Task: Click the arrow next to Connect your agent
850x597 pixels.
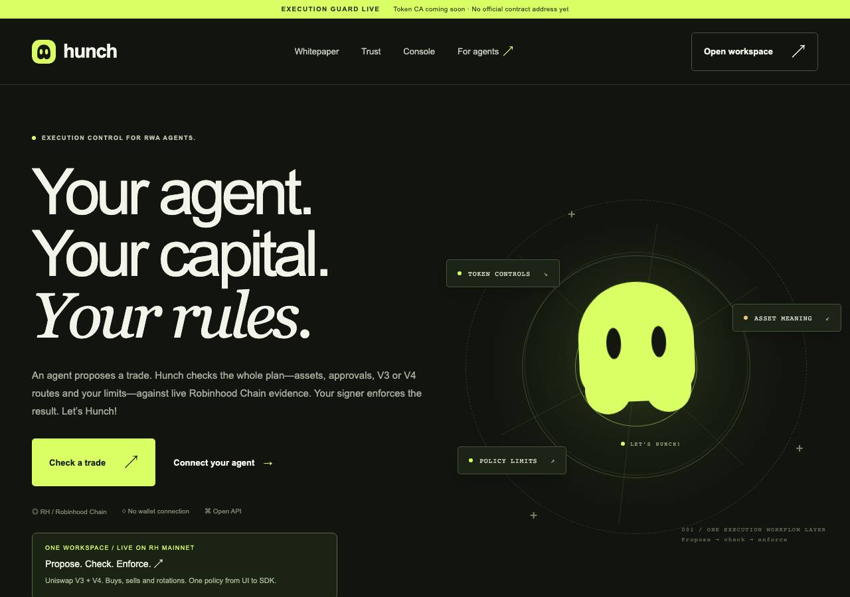Action: click(268, 463)
